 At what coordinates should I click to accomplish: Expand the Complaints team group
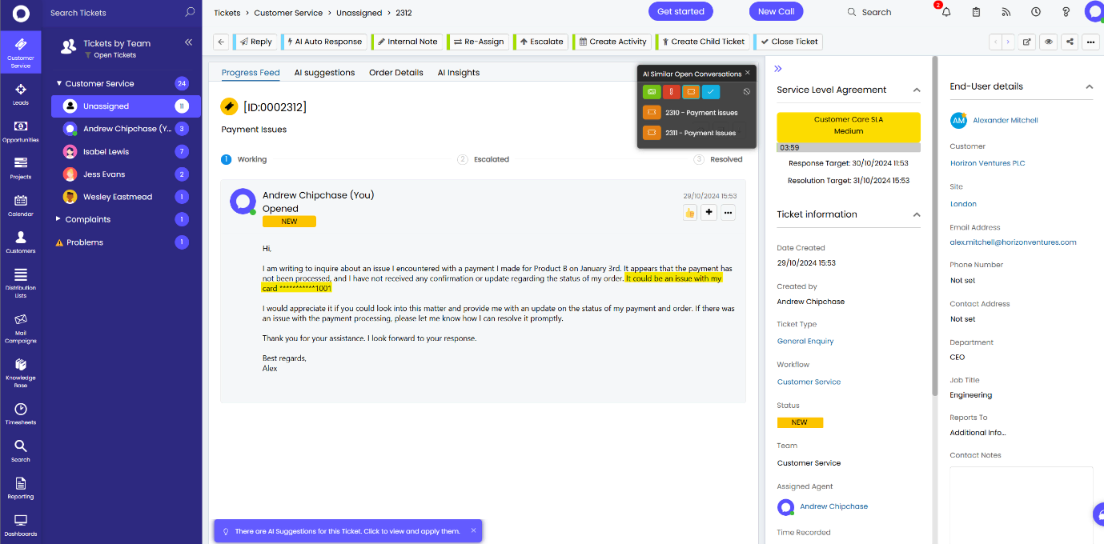point(58,219)
